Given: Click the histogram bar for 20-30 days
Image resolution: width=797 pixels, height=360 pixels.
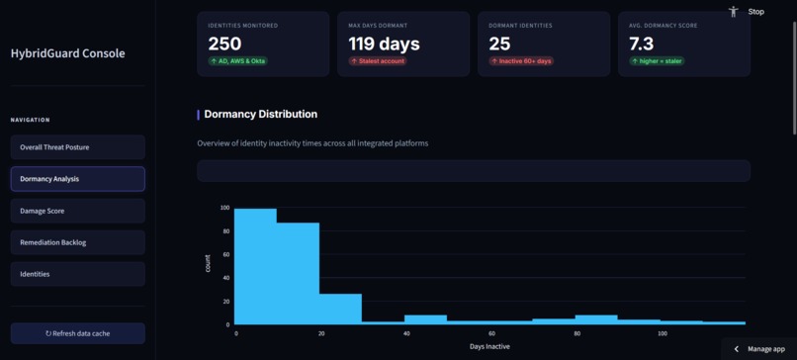Looking at the screenshot, I should click(340, 310).
